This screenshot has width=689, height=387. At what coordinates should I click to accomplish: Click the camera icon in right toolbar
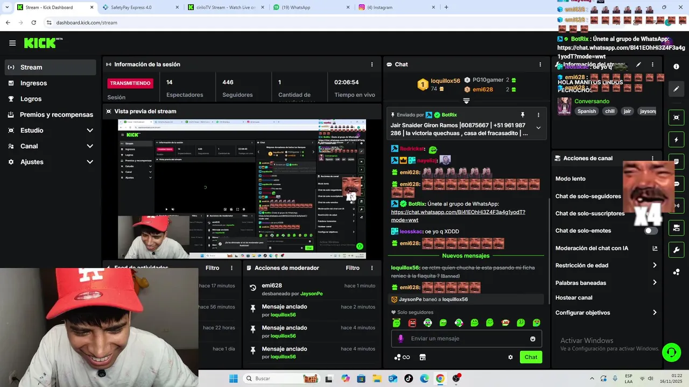point(676,228)
